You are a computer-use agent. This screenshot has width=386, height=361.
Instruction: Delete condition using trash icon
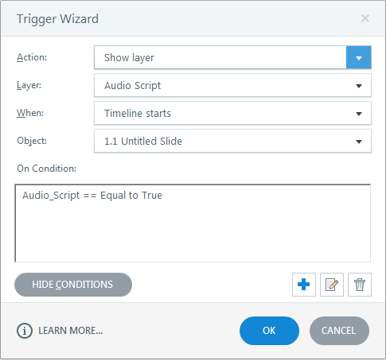[360, 285]
